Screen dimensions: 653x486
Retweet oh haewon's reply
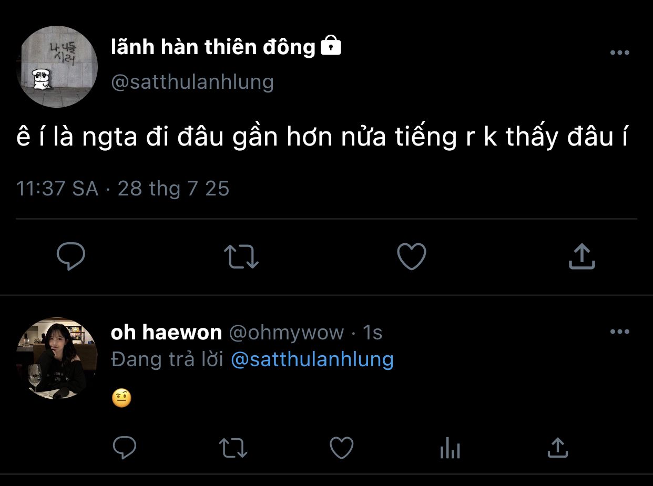(232, 448)
